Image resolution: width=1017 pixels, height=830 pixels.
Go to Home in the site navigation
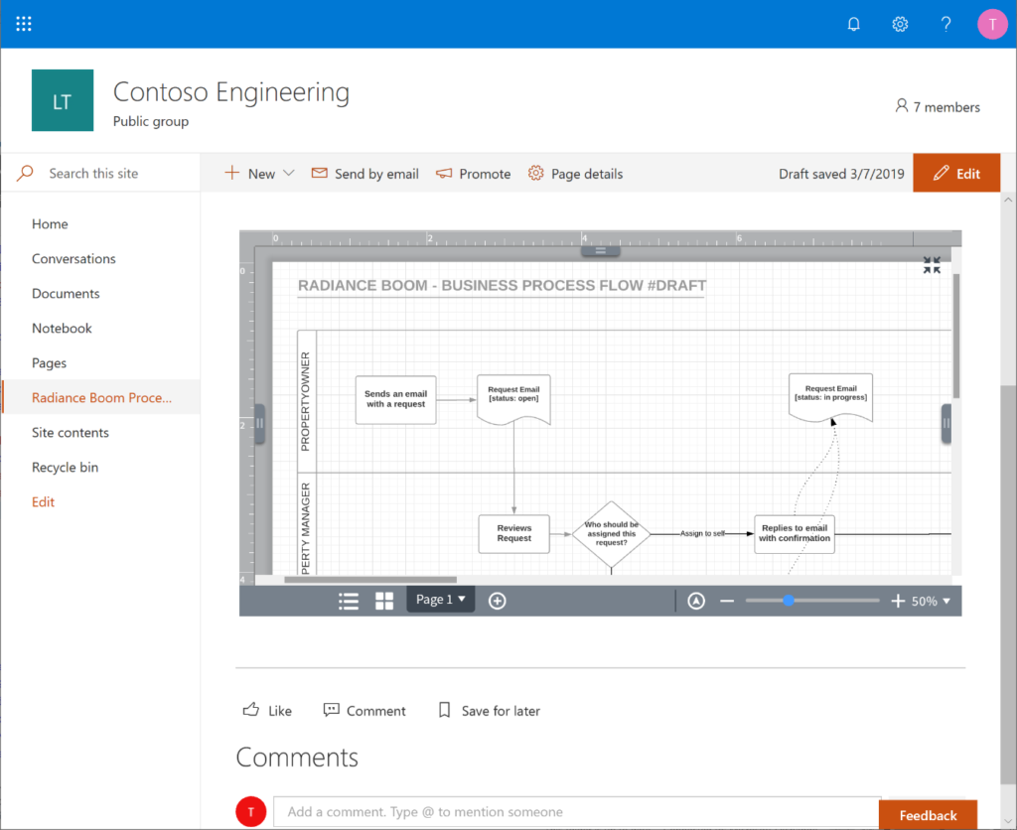click(50, 223)
